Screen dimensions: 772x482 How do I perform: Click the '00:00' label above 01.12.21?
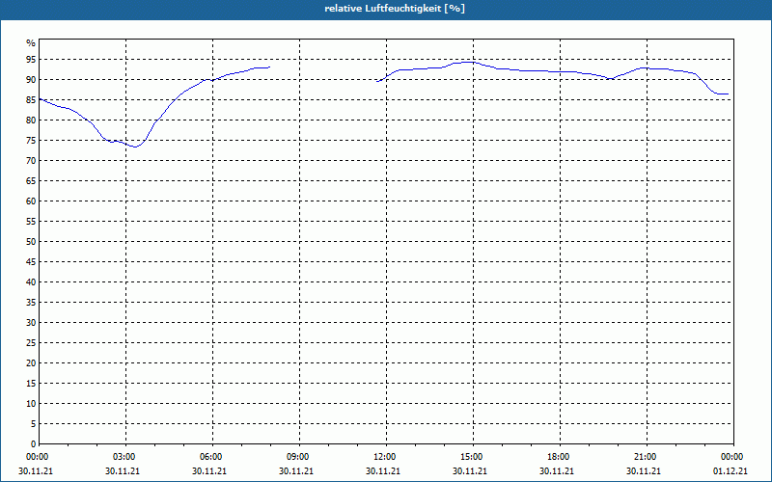(732, 457)
